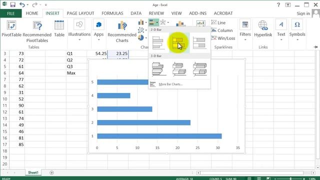Viewport: 320px width, 180px height.
Task: Switch to the HOME tab
Action: [32, 13]
